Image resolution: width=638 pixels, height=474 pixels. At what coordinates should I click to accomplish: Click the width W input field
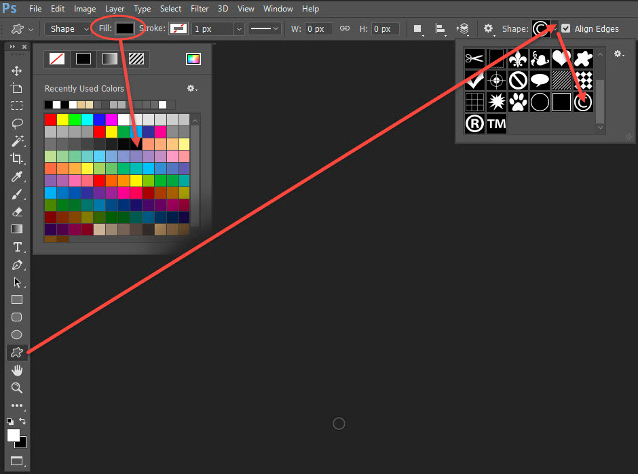click(318, 29)
